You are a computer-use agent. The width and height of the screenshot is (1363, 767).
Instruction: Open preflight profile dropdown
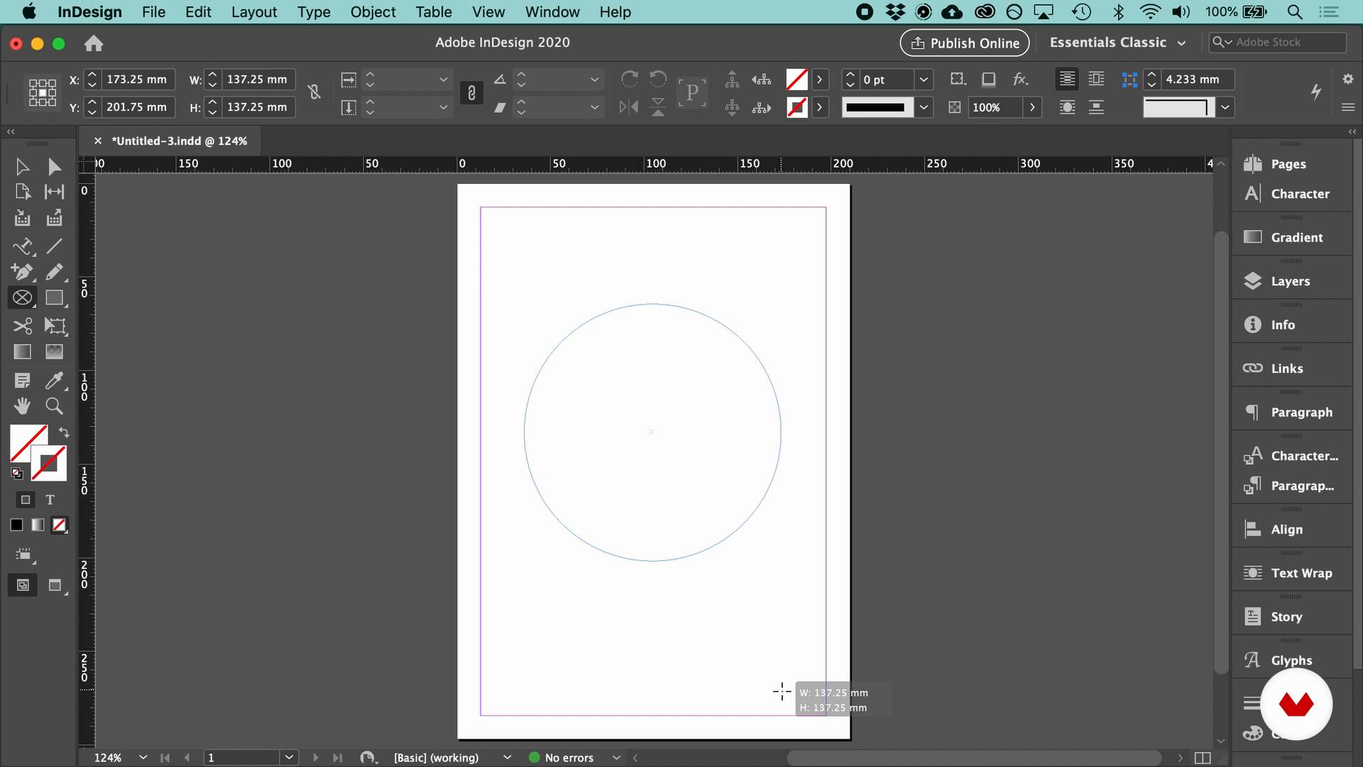pos(507,758)
